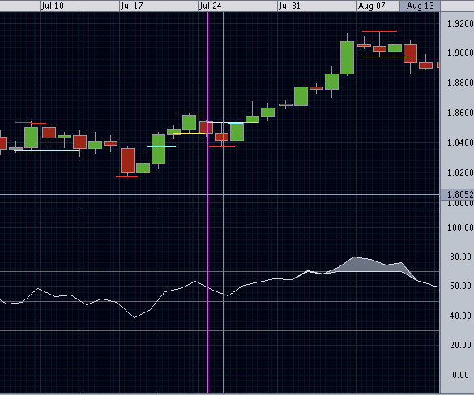Viewport: 474px width, 395px height.
Task: Select the Jul 17 date header
Action: (x=131, y=6)
